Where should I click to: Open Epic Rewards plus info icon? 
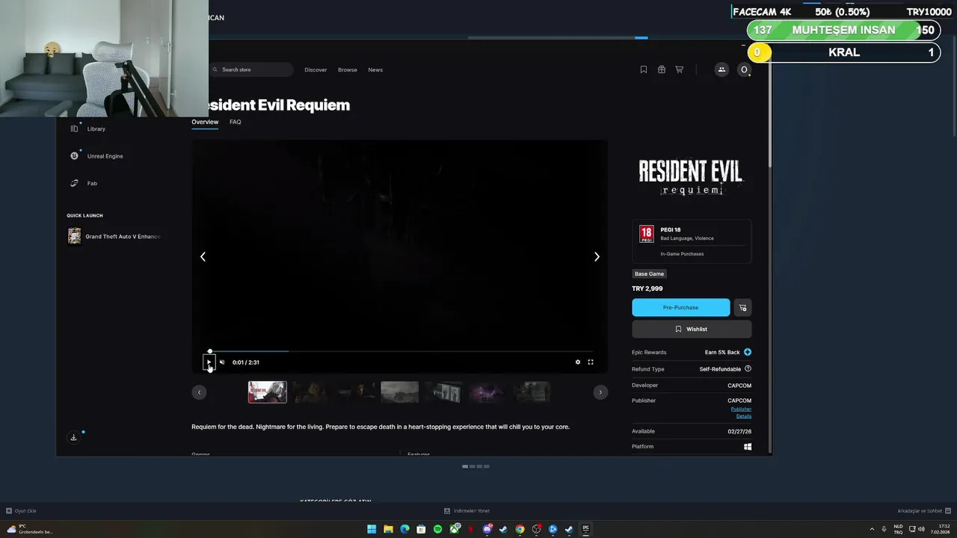pyautogui.click(x=748, y=352)
